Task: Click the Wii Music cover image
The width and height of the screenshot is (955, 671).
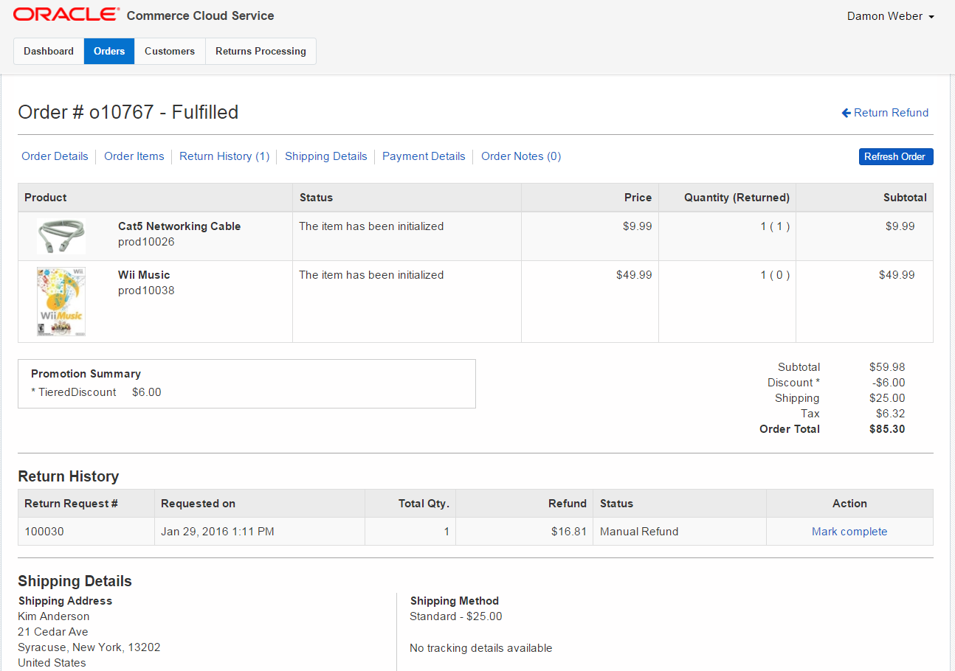Action: pos(61,302)
